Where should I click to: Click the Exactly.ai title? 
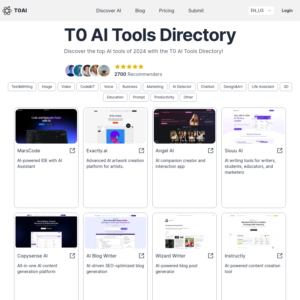coord(97,151)
